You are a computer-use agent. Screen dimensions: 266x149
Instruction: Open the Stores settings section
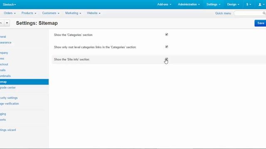2,58
